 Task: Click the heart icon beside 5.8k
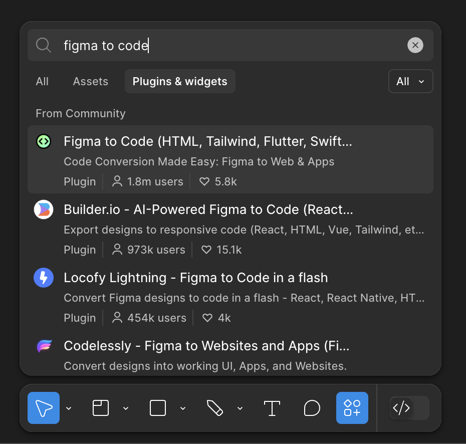[x=204, y=181]
